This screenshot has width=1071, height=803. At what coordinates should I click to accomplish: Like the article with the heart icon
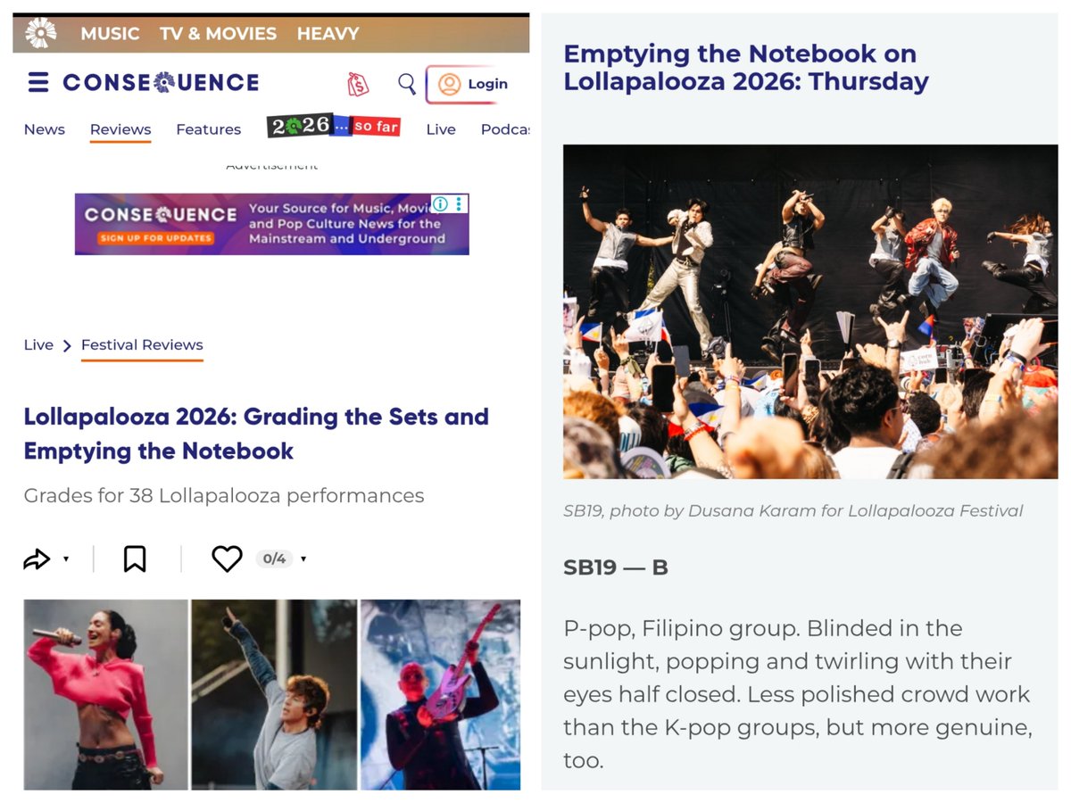pyautogui.click(x=227, y=559)
